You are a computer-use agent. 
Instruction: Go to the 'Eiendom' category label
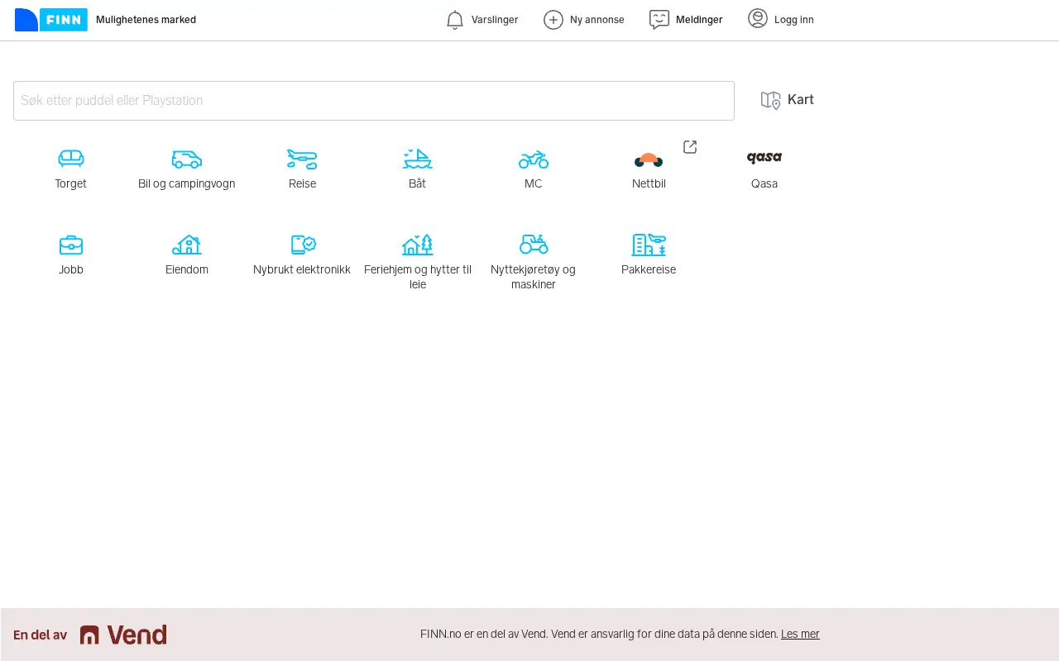(x=187, y=269)
